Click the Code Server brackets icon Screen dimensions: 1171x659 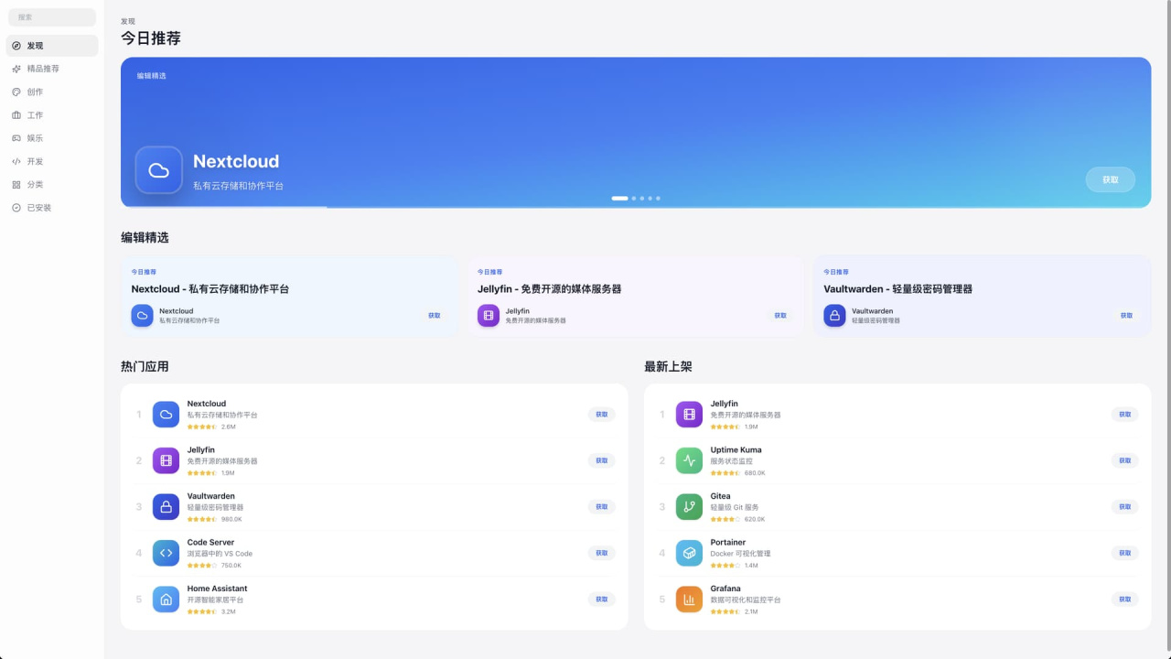tap(166, 553)
